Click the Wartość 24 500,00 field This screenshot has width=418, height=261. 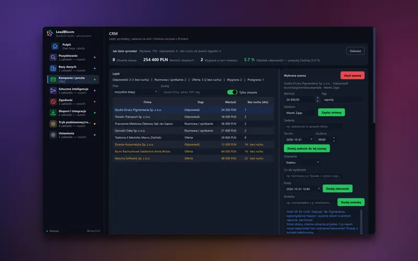[299, 100]
